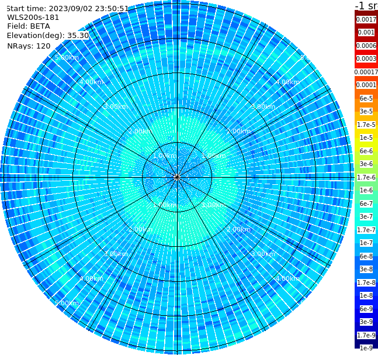This screenshot has height=355, width=378.
Task: Click the '3.00km' label in the upper-left quadrant
Action: pyautogui.click(x=116, y=106)
